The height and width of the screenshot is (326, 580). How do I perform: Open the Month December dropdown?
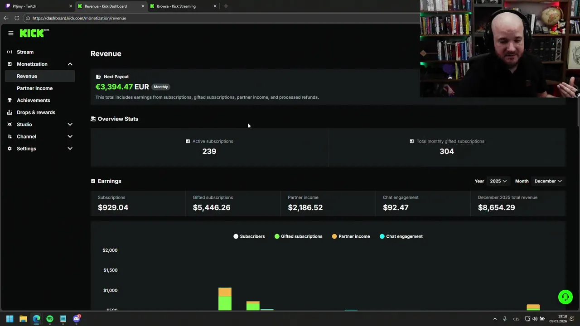548,181
